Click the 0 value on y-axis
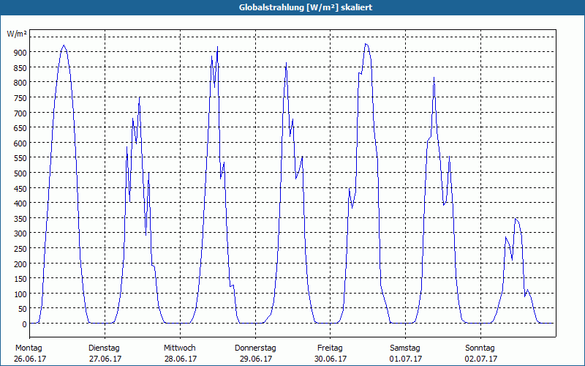This screenshot has width=585, height=366. tap(24, 324)
